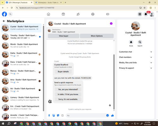Reload the page in the browser
The image size is (158, 126).
tap(12, 8)
